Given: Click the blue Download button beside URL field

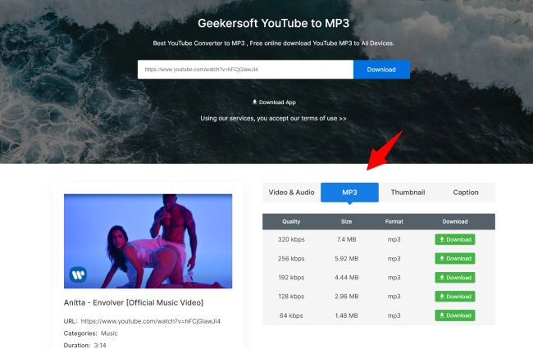Looking at the screenshot, I should (x=381, y=70).
